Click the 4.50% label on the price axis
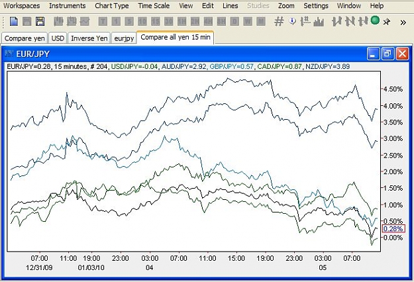This screenshot has width=414, height=282. click(393, 89)
